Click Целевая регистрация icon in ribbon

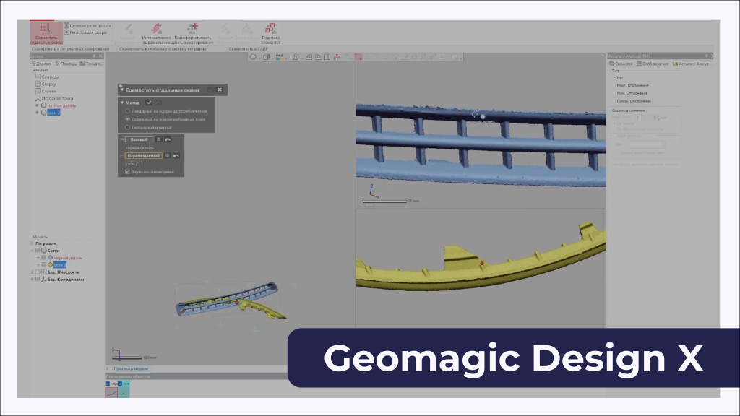tap(66, 25)
